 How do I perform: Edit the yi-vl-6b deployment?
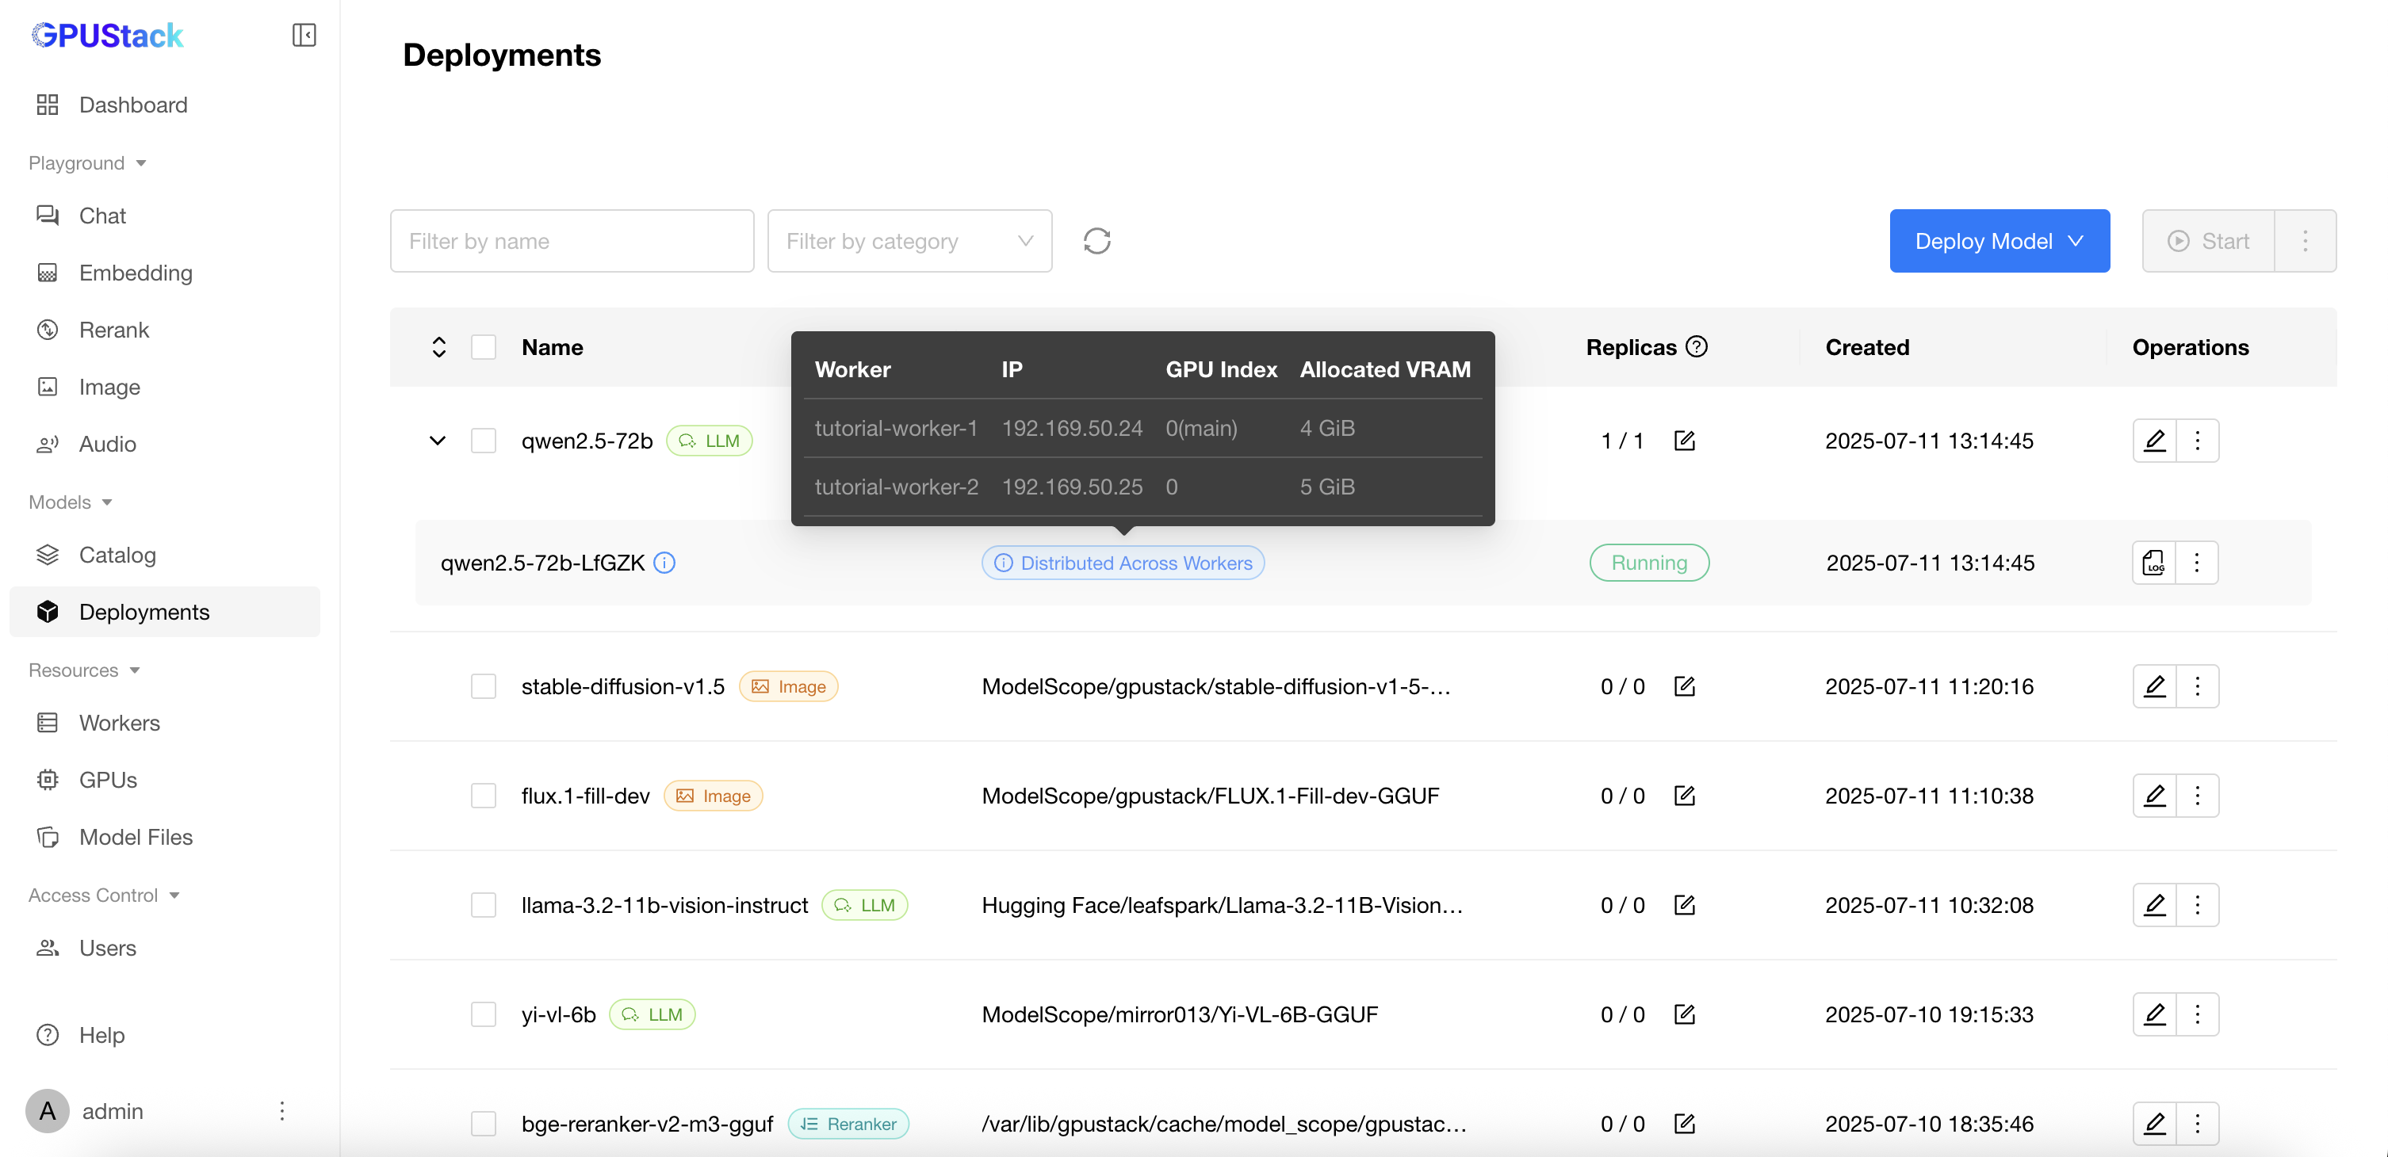pos(2154,1014)
